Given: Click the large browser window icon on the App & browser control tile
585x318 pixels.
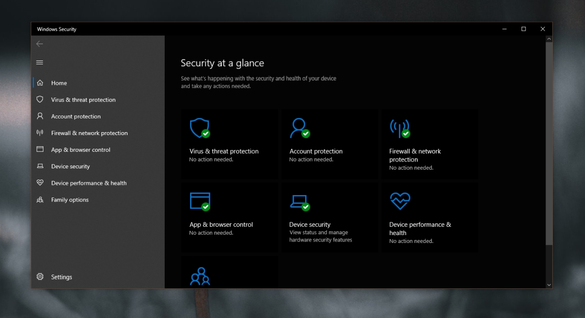Looking at the screenshot, I should [x=199, y=201].
